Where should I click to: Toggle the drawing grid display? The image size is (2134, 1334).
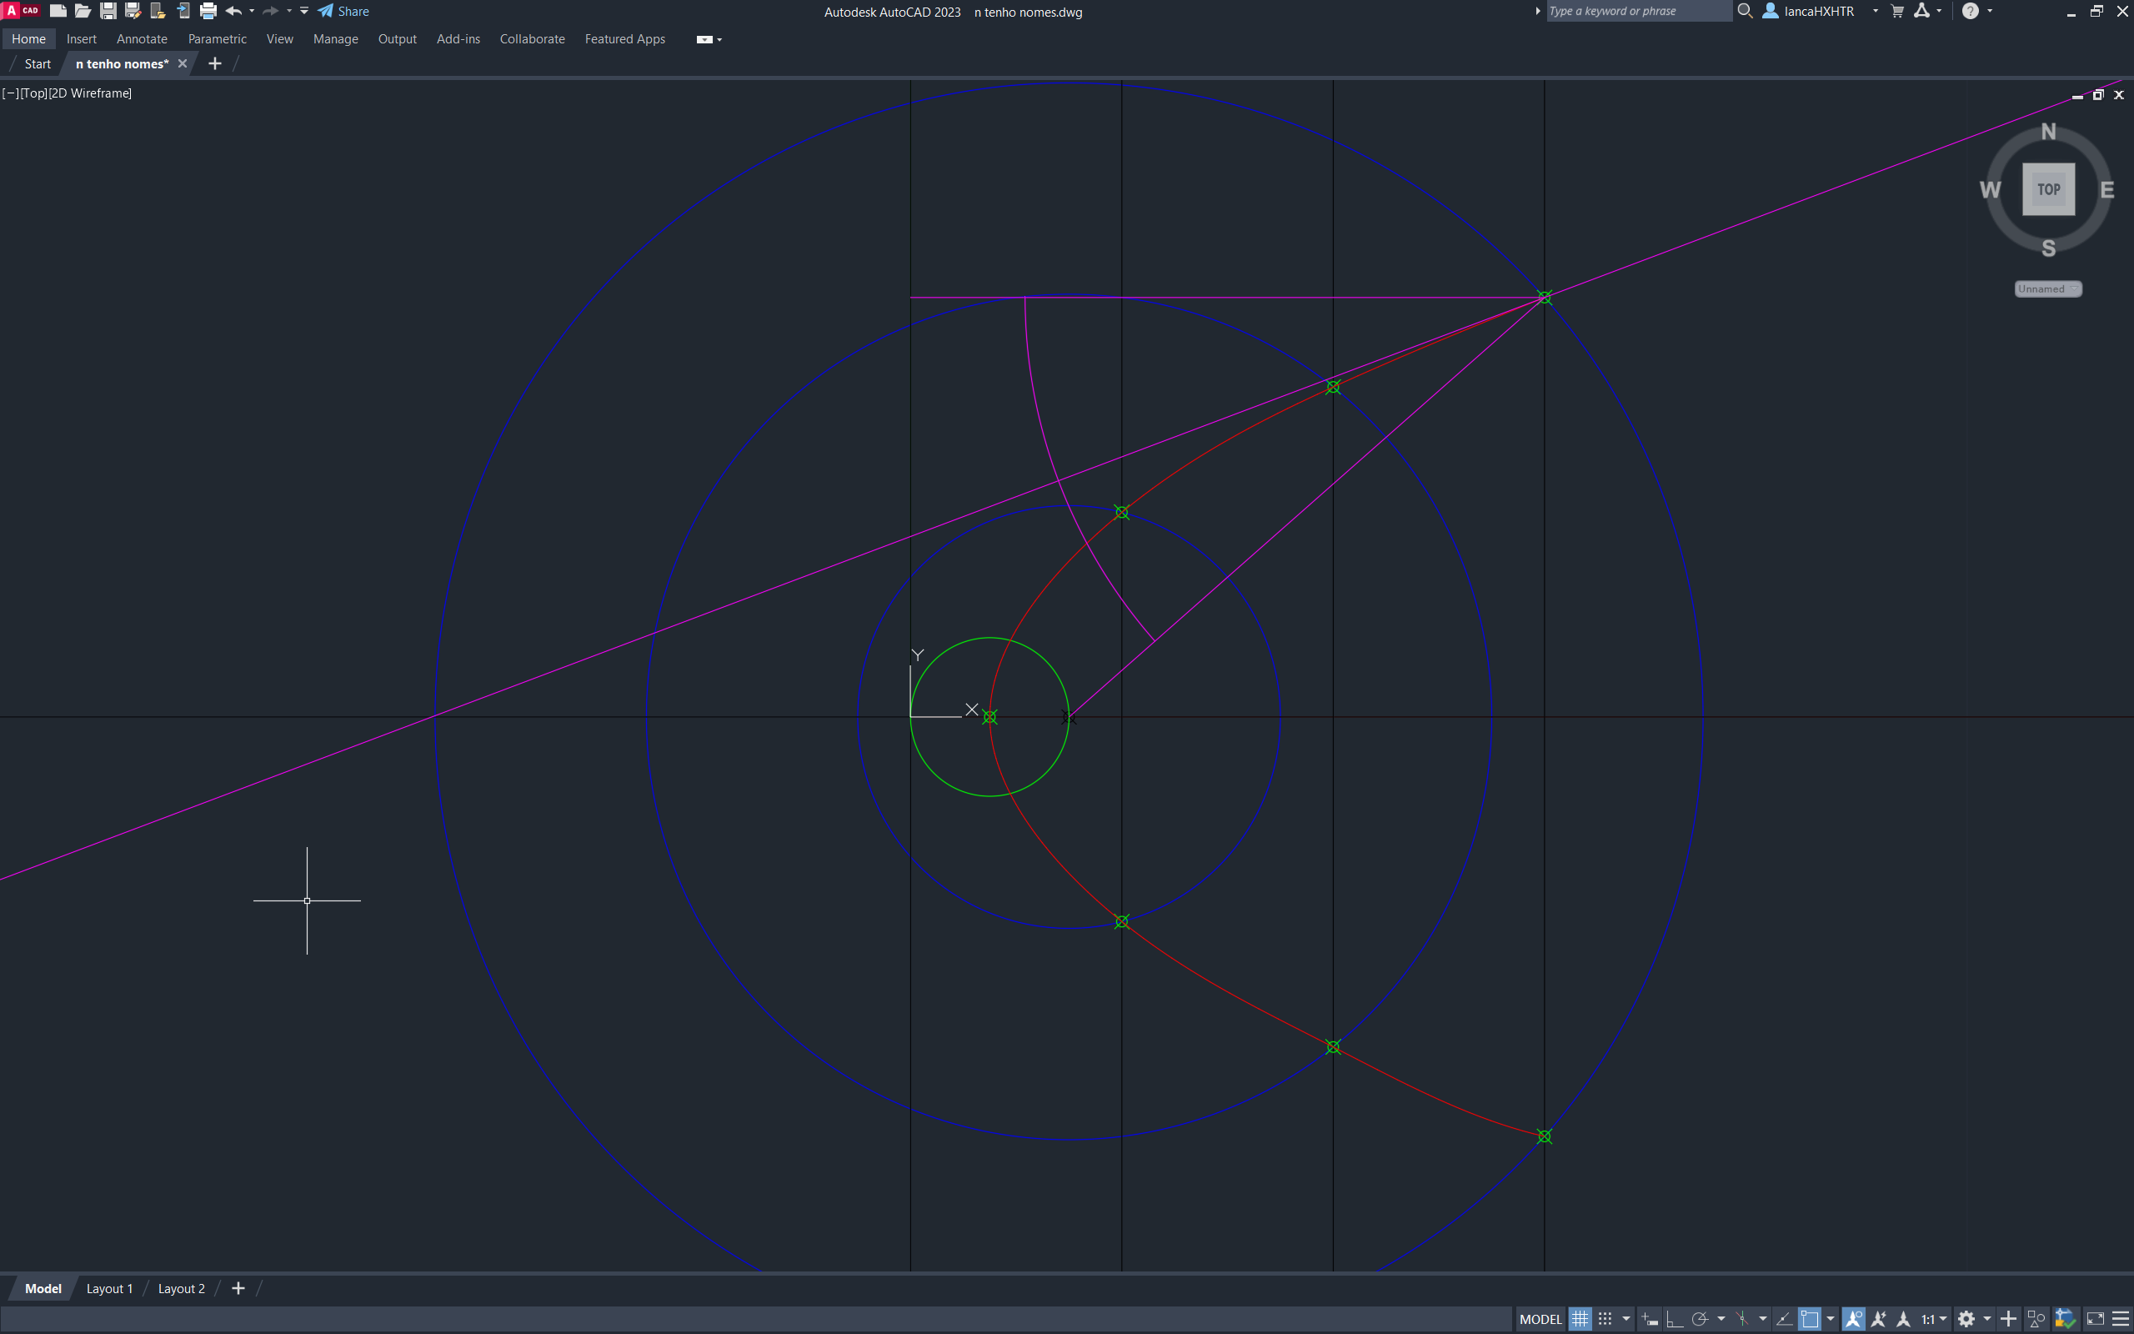point(1580,1319)
